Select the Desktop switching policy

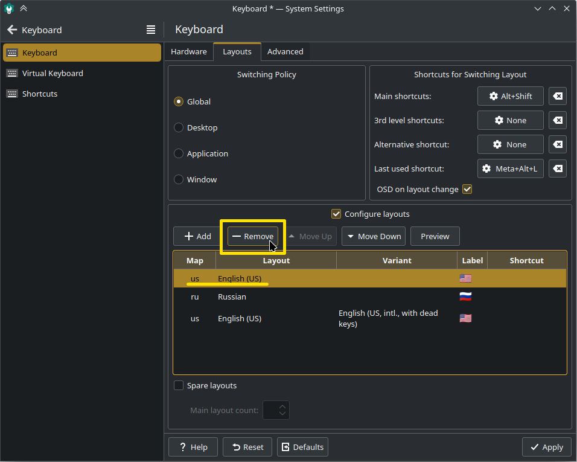click(x=179, y=127)
